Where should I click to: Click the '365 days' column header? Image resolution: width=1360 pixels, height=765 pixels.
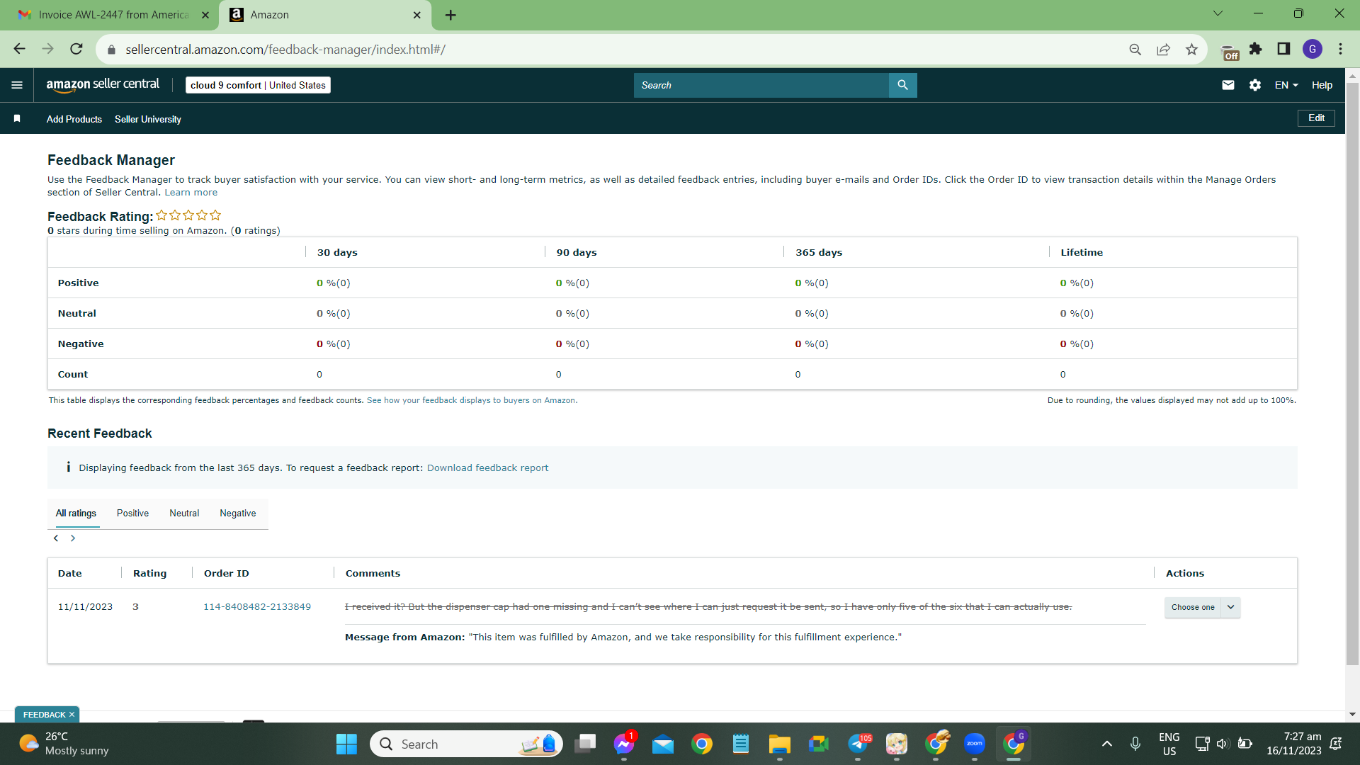(x=819, y=253)
